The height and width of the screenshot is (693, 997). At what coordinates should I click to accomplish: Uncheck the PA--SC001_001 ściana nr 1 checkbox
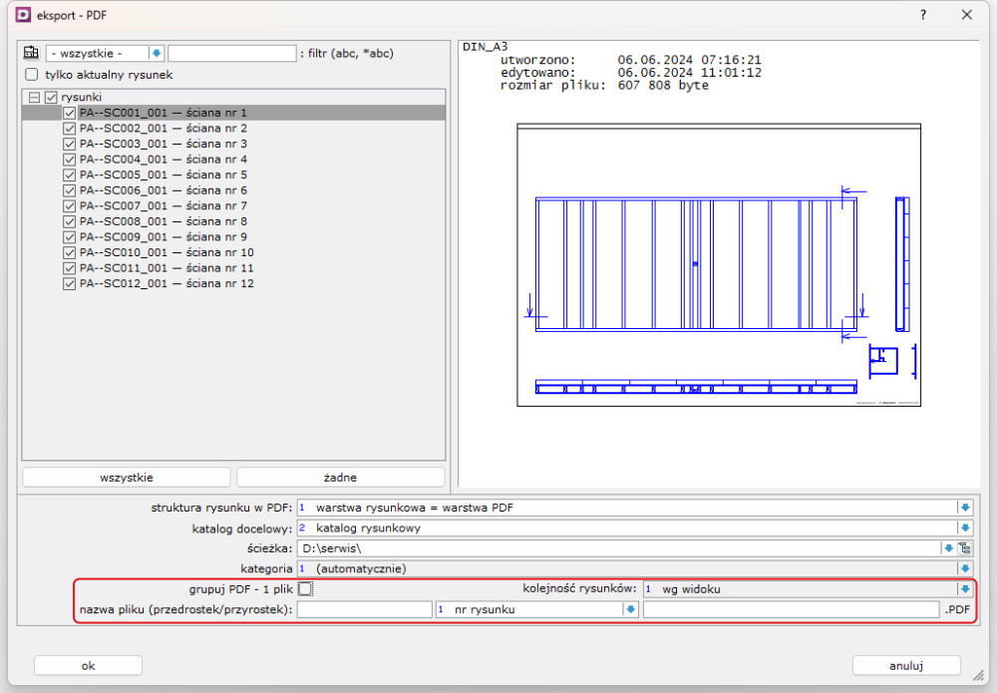point(70,113)
